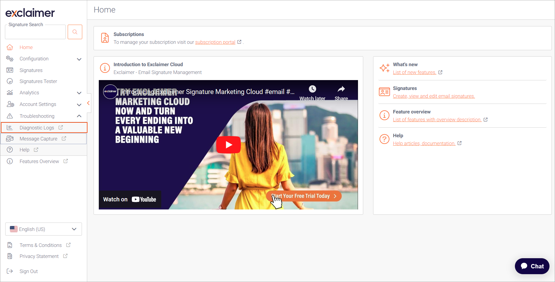Screen dimensions: 555x282
Task: Click the Troubleshooting warning triangle icon
Action: click(x=10, y=116)
